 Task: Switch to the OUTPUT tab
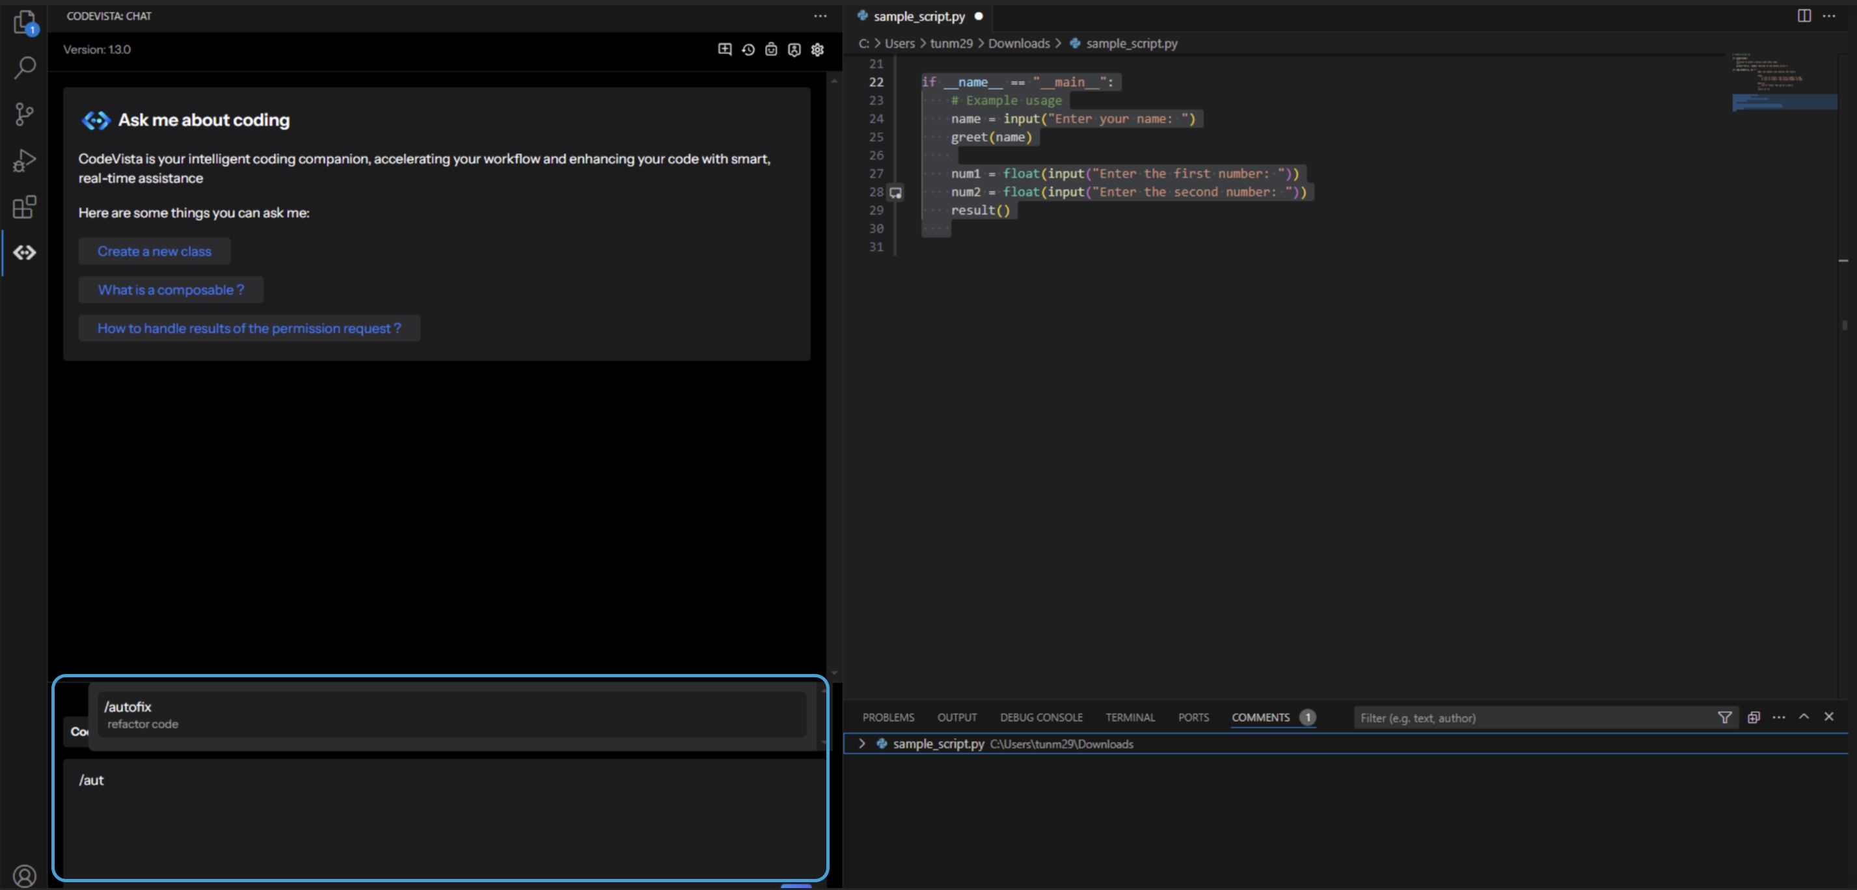(956, 718)
